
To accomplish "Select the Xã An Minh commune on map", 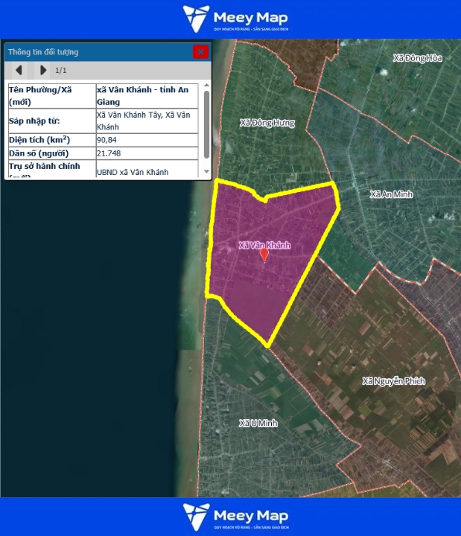I will (x=391, y=194).
